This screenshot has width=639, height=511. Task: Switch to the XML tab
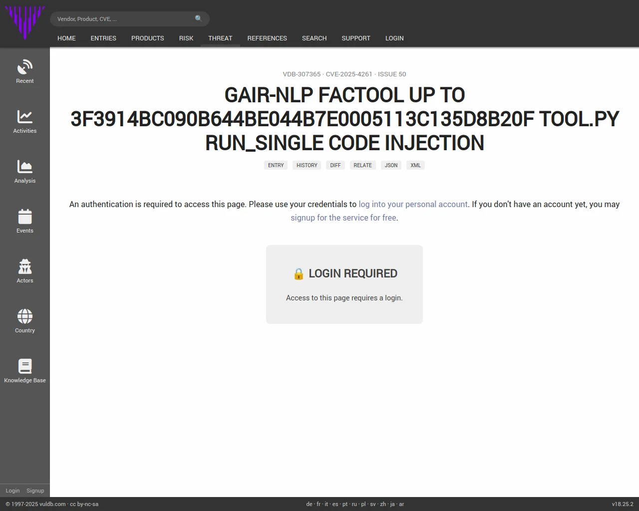click(416, 165)
